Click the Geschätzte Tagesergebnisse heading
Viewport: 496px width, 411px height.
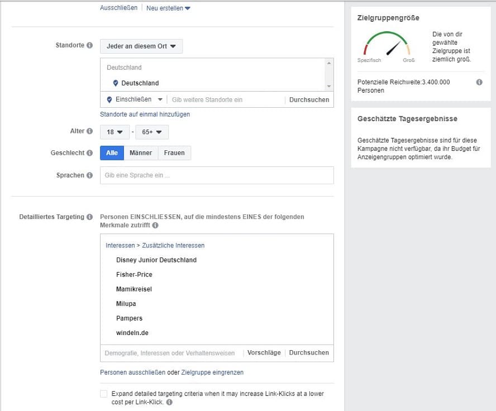click(407, 119)
